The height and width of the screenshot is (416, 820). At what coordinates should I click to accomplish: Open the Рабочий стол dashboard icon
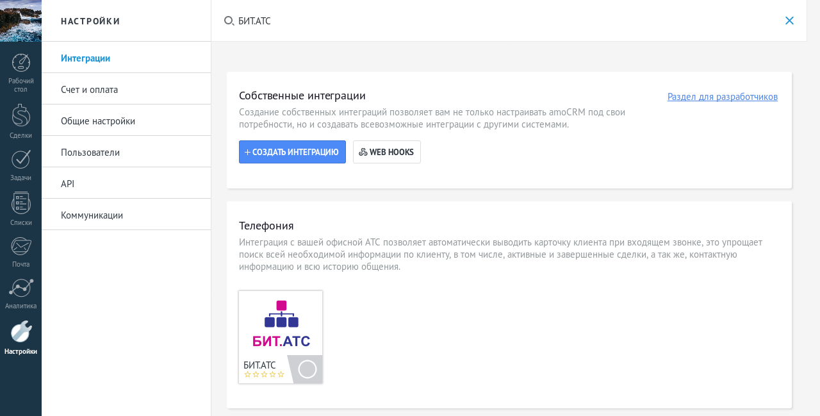[x=20, y=63]
